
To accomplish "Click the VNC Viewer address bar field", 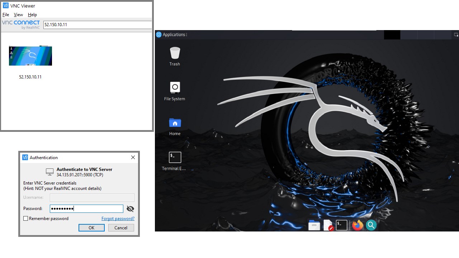I will point(98,25).
